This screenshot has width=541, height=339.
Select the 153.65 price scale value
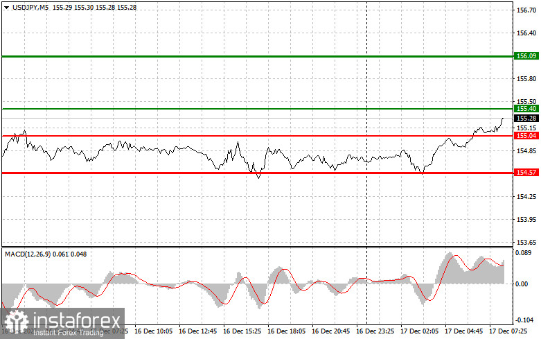point(526,243)
